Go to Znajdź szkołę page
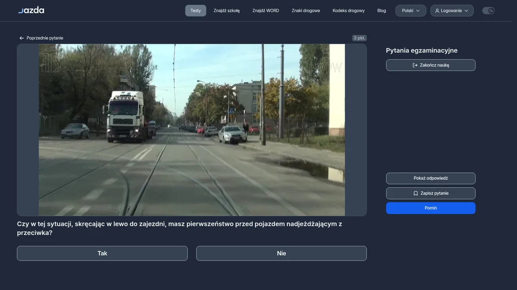 (227, 11)
